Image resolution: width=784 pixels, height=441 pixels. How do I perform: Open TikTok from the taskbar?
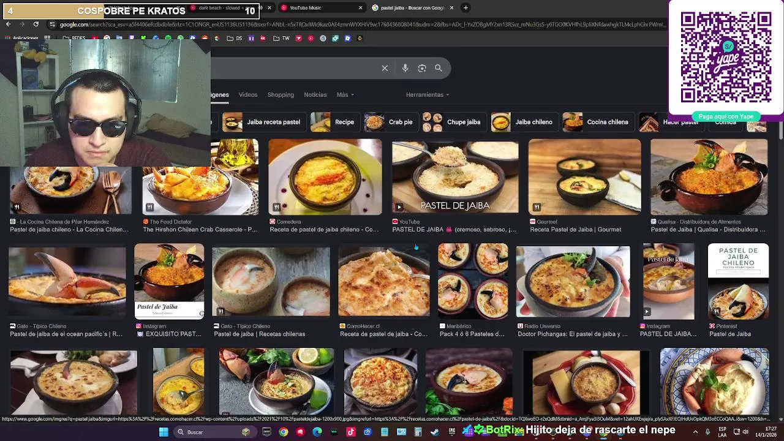point(351,432)
